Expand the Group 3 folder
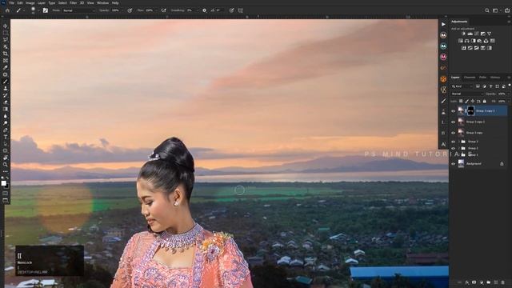The width and height of the screenshot is (512, 288). pyautogui.click(x=458, y=142)
